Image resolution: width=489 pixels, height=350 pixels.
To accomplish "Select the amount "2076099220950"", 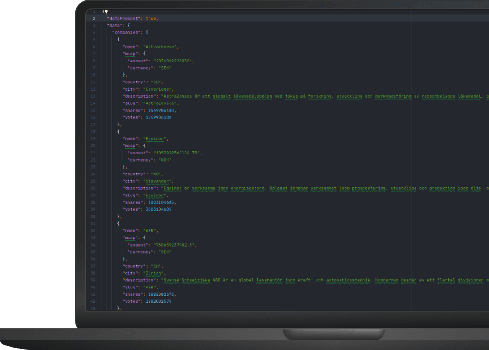I will click(173, 61).
